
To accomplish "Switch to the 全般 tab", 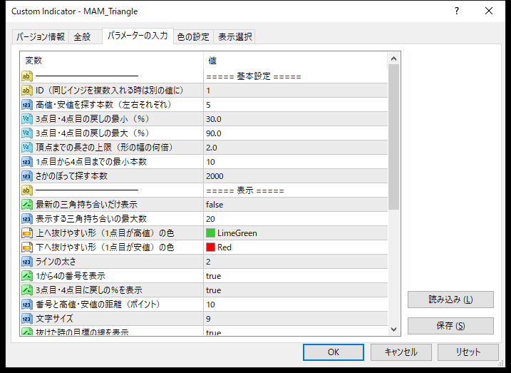I will pyautogui.click(x=86, y=36).
